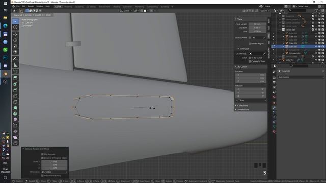326x183 pixels.
Task: Select the Move tool
Action: click(15, 34)
